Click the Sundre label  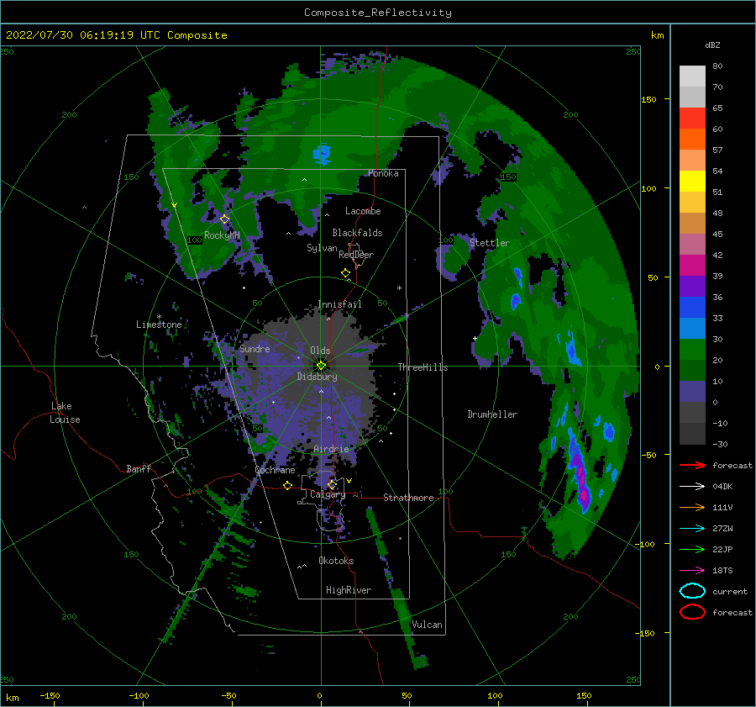click(255, 348)
